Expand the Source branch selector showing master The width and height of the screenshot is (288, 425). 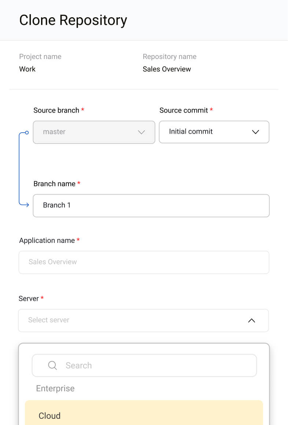coord(94,132)
